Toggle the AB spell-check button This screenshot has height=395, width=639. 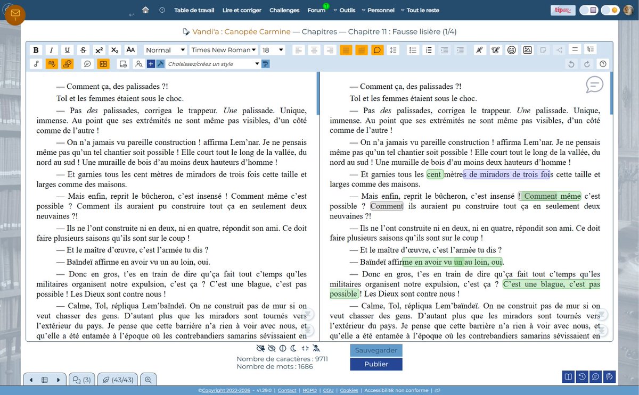(52, 64)
